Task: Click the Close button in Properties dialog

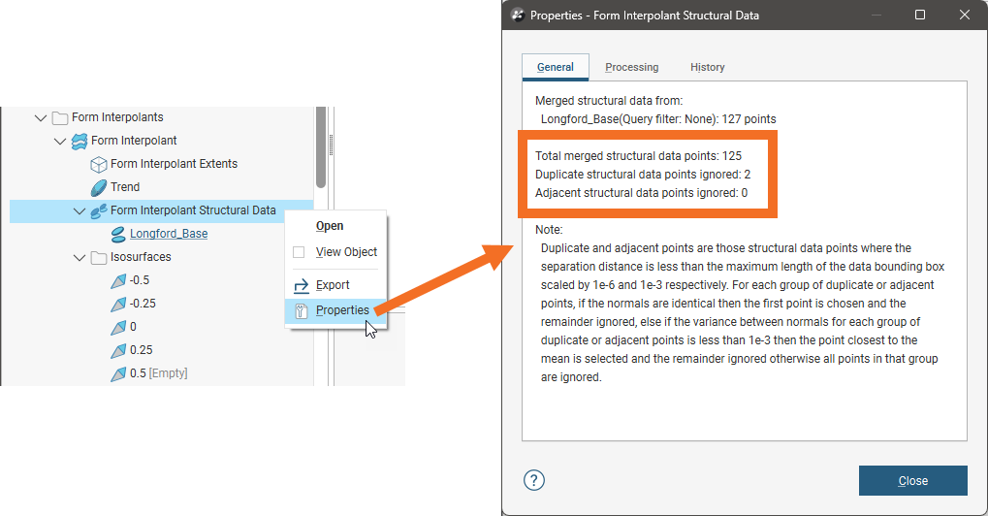Action: tap(913, 481)
